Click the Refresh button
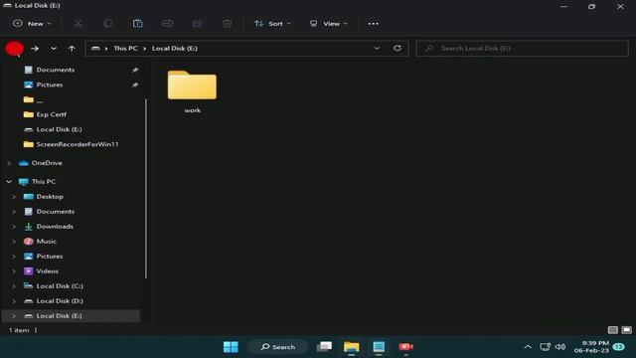This screenshot has width=636, height=358. (x=397, y=49)
